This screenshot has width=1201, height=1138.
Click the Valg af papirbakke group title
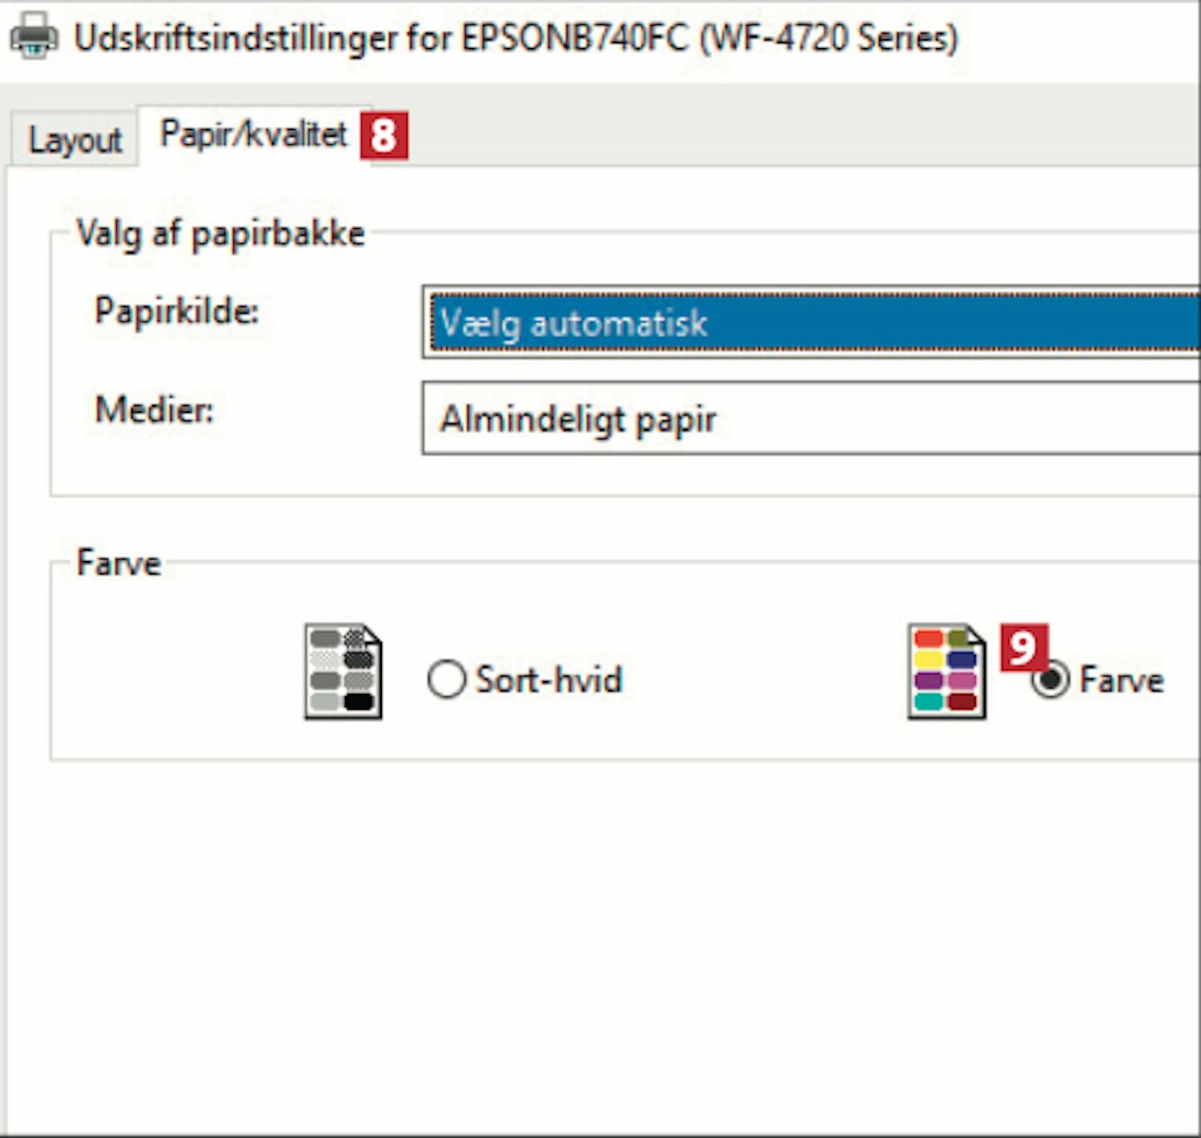point(221,234)
